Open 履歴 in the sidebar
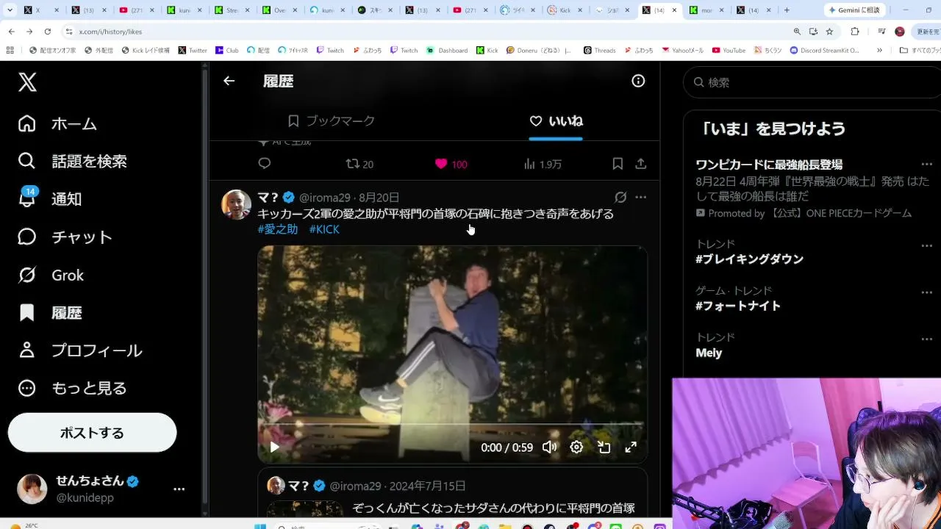This screenshot has width=941, height=529. click(x=49, y=313)
